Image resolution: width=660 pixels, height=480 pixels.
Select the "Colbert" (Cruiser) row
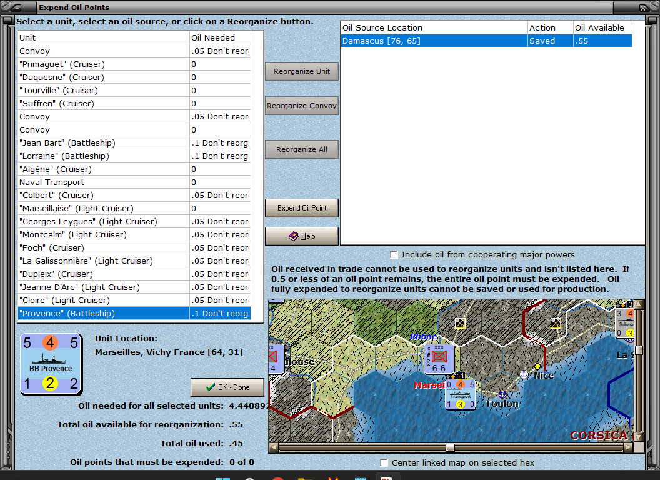click(134, 195)
